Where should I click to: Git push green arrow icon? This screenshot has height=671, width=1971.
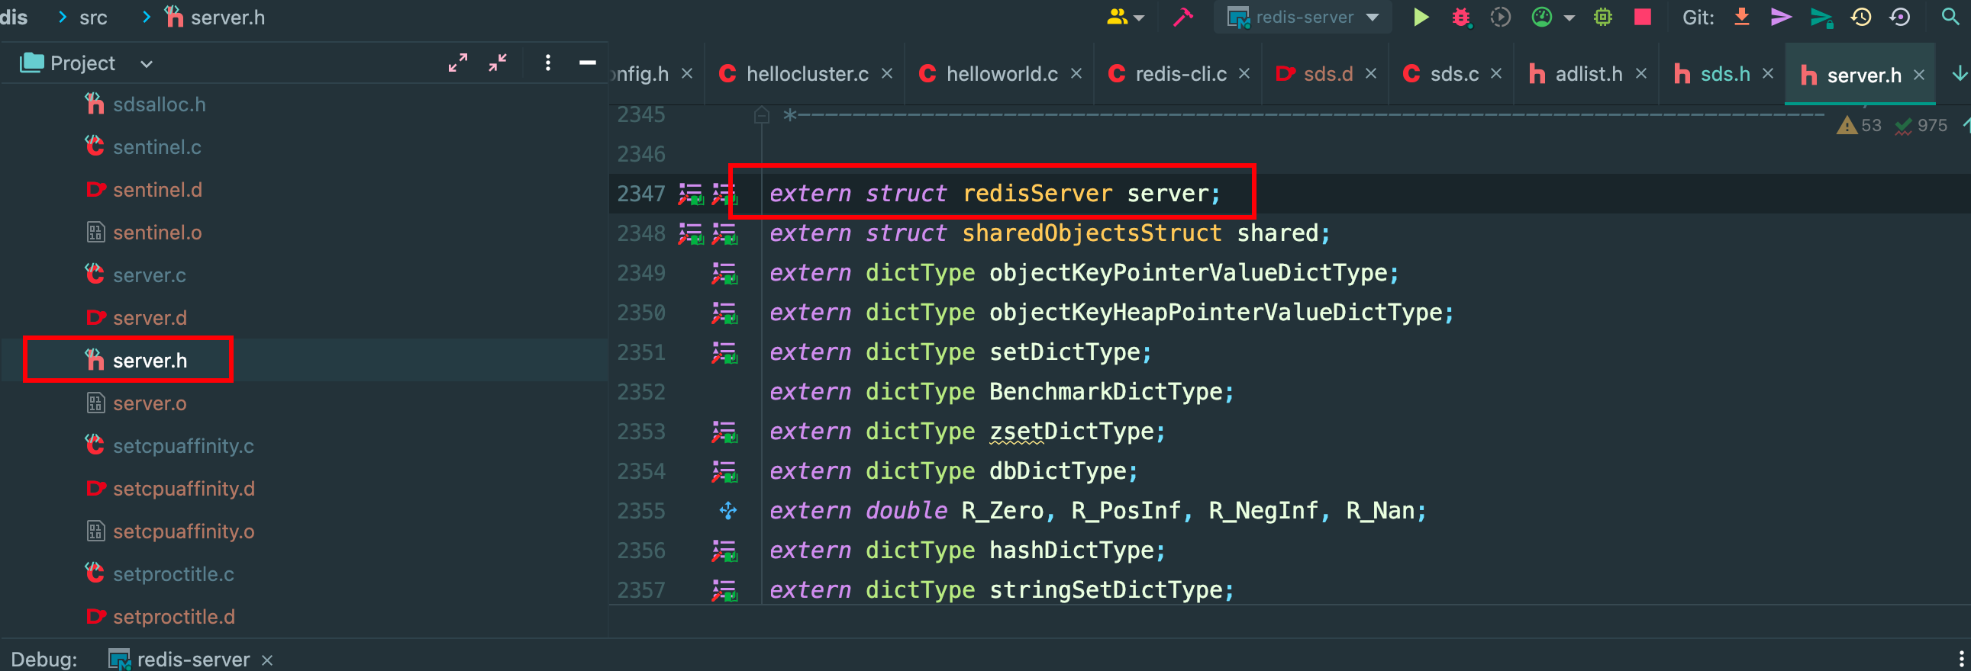coord(1821,17)
